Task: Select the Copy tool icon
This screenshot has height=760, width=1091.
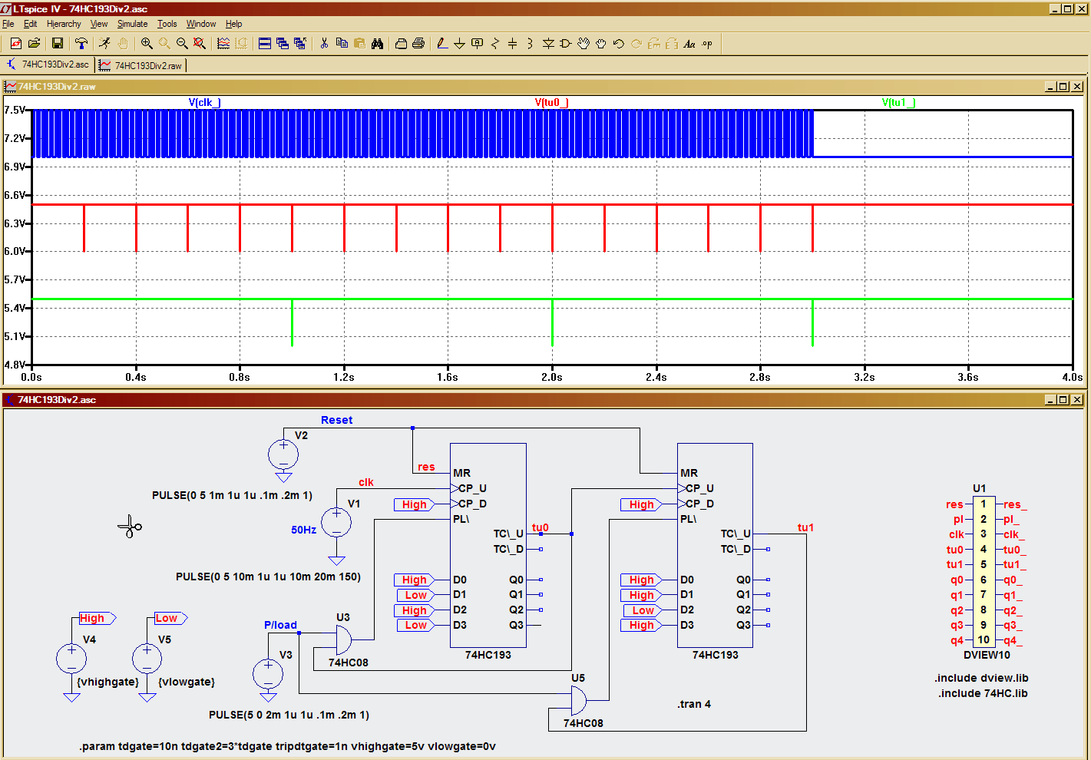Action: pyautogui.click(x=342, y=44)
